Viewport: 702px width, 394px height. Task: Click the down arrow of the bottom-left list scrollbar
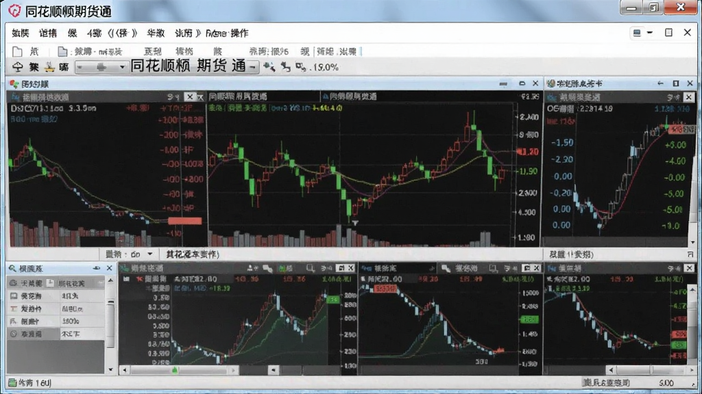(x=110, y=369)
